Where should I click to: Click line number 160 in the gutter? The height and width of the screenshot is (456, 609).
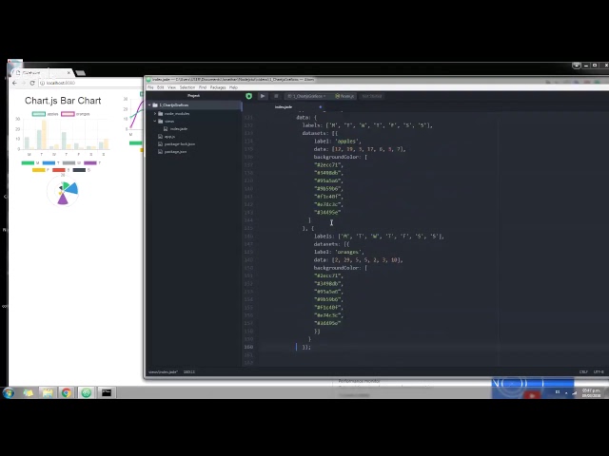(248, 347)
